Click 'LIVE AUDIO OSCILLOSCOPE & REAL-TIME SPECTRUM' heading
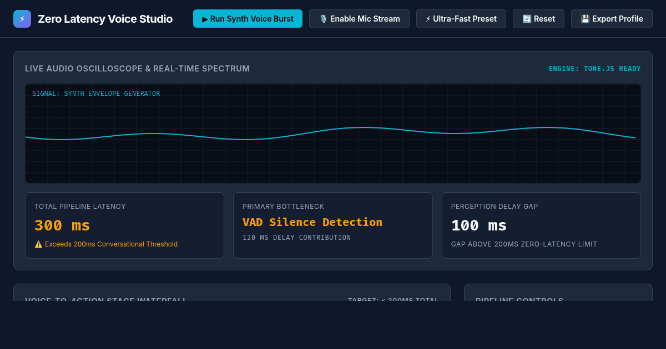Screen dimensions: 666x349 coord(137,69)
